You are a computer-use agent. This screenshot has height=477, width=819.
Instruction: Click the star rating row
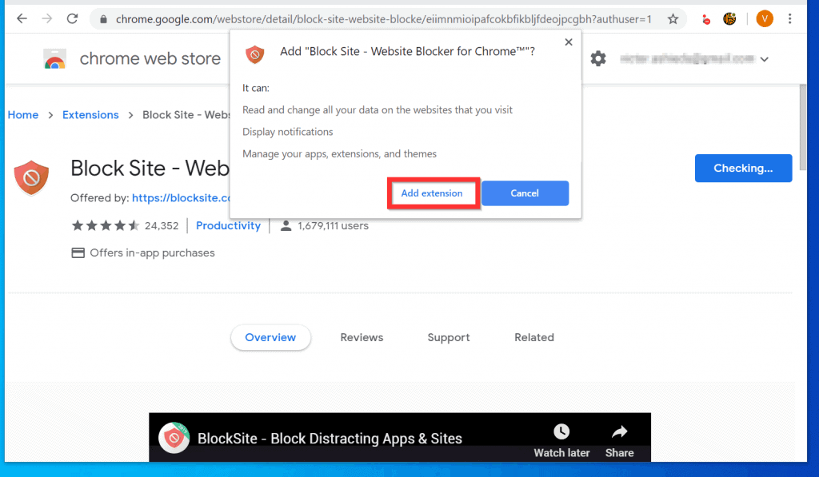tap(106, 225)
